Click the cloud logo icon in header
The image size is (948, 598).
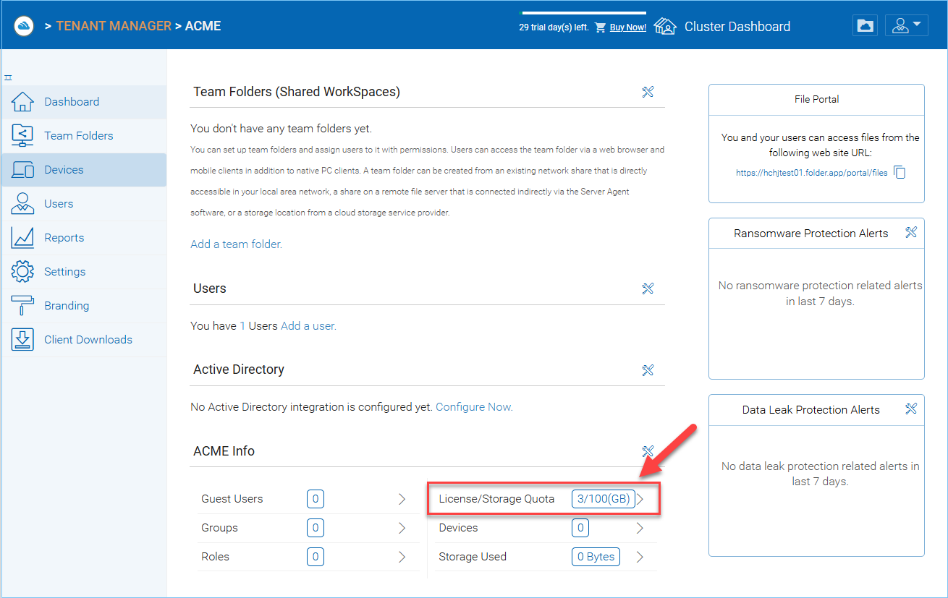pos(24,26)
